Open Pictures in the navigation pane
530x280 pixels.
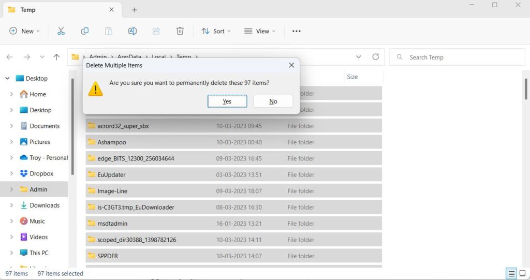(40, 142)
